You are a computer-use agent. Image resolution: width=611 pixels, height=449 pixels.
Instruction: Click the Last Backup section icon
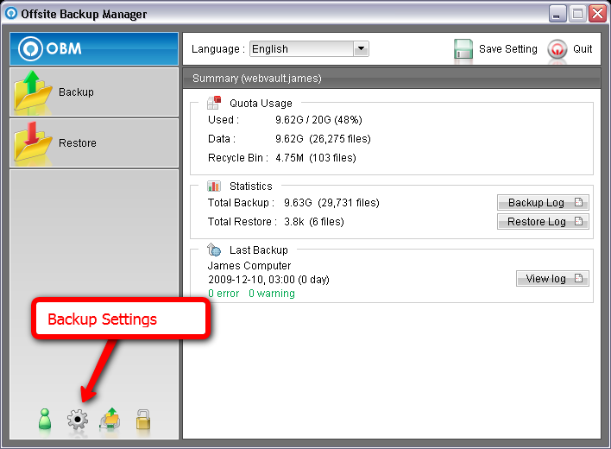tap(214, 250)
